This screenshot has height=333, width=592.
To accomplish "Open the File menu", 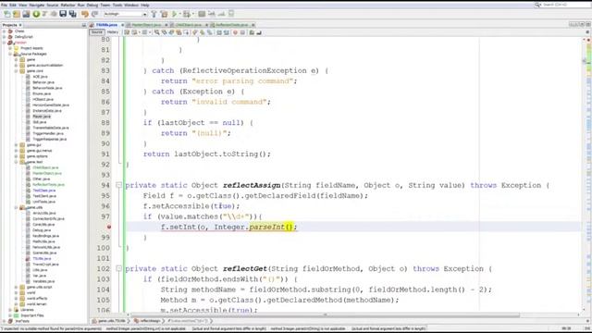I will point(4,5).
